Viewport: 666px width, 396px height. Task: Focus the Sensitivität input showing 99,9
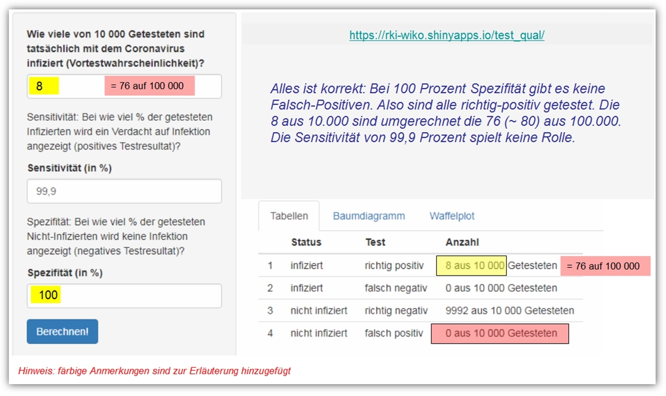click(x=124, y=191)
